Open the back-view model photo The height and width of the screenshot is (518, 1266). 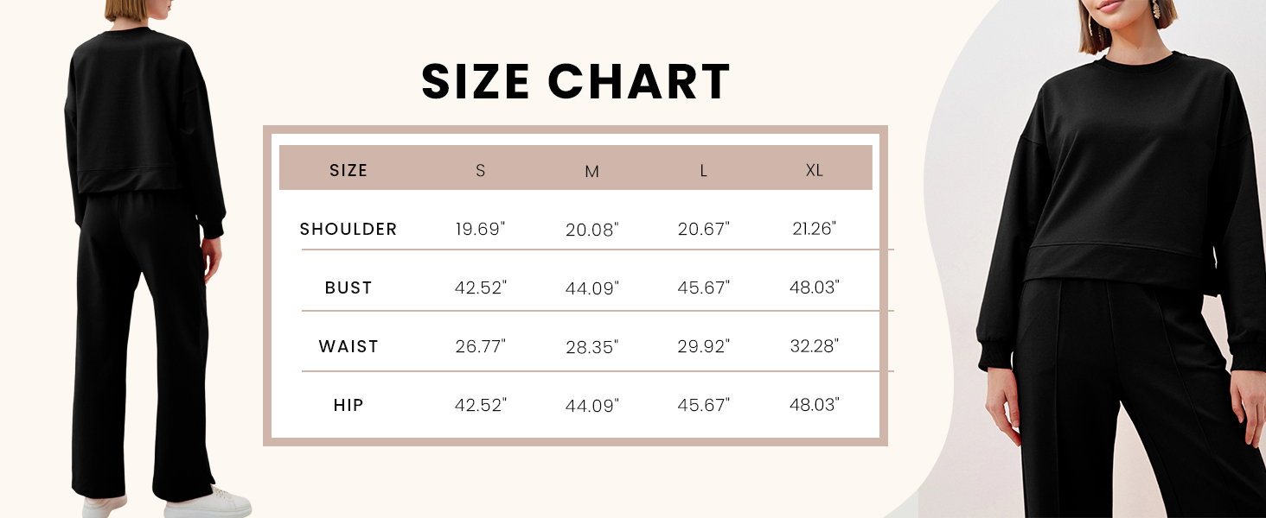(147, 259)
